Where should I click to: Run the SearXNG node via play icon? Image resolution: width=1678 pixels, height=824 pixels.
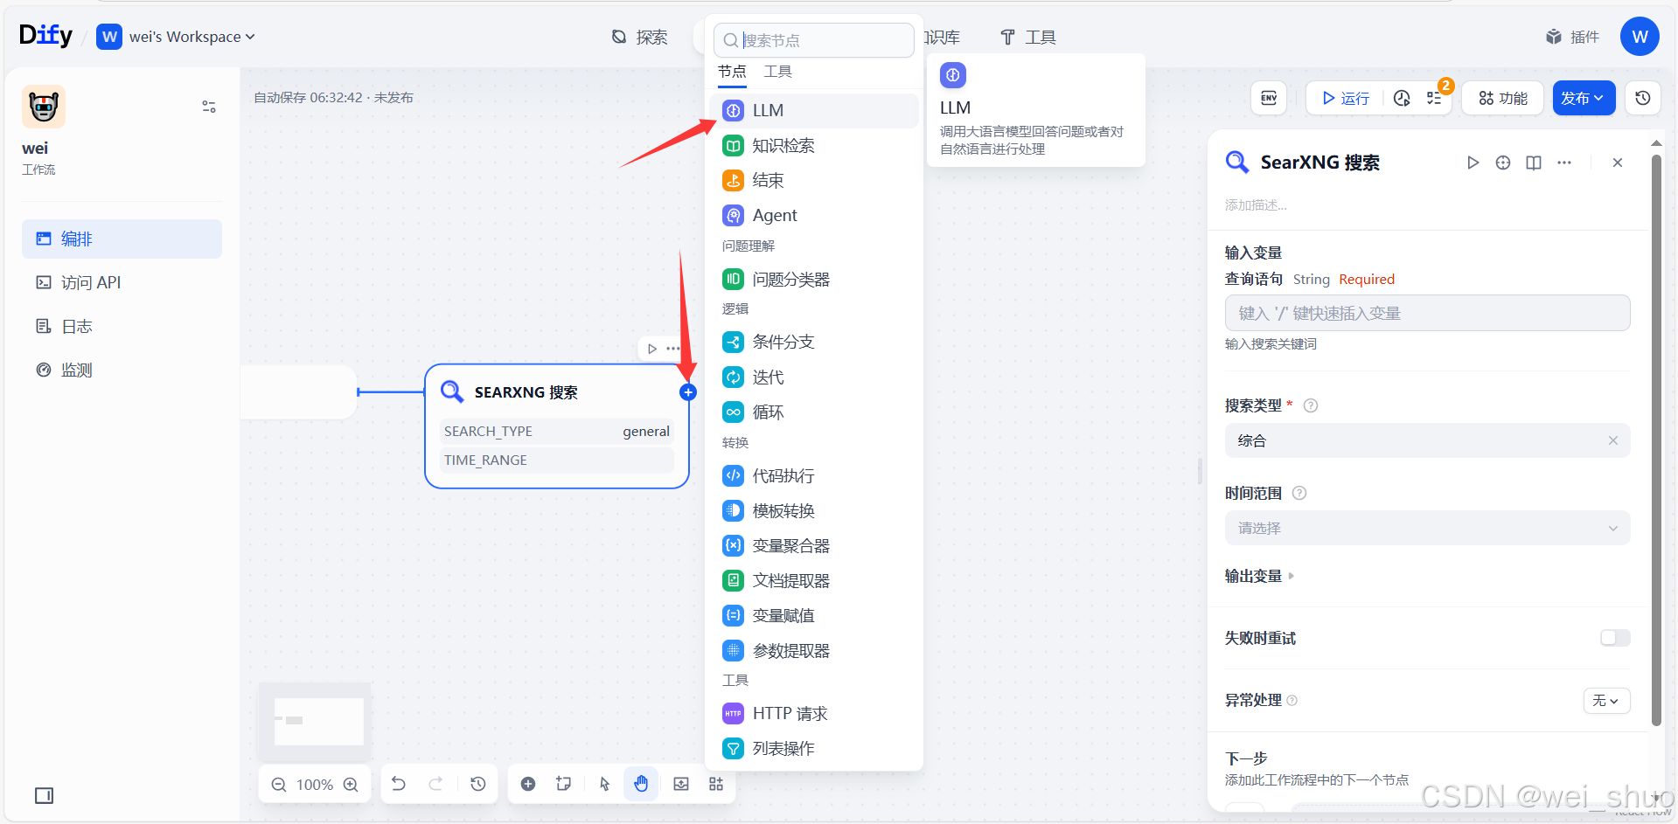coord(1473,163)
